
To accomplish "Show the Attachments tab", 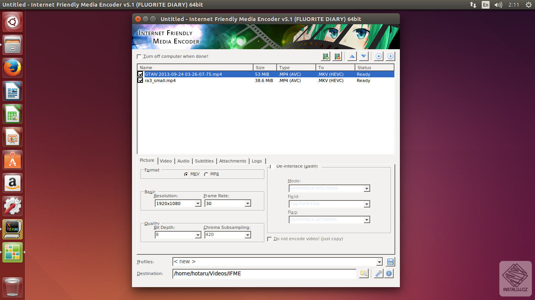I will [x=233, y=161].
